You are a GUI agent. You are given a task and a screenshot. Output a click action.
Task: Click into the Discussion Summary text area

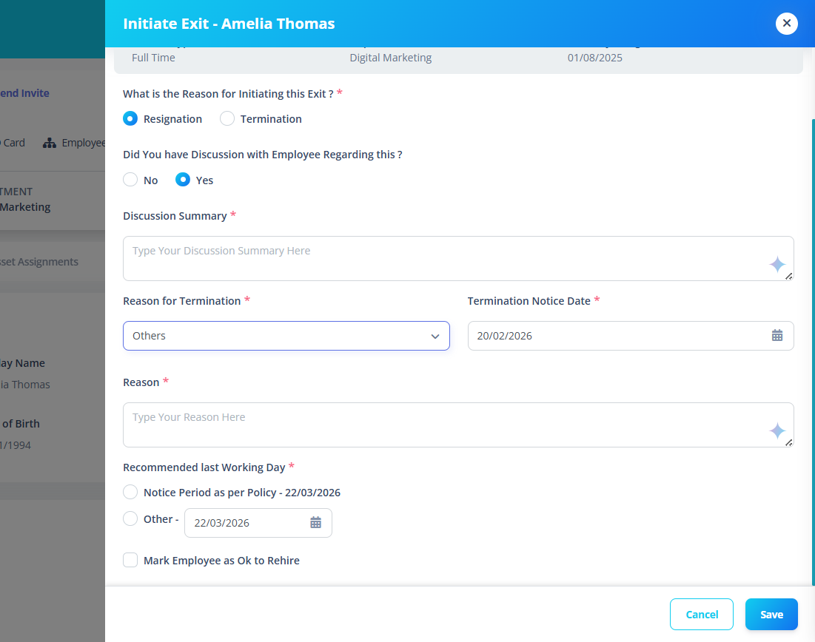tap(458, 259)
